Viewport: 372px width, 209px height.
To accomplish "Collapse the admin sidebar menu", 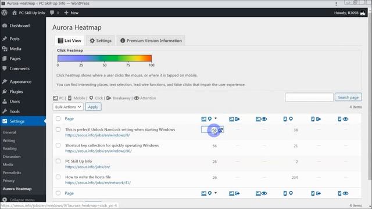I will (19, 200).
